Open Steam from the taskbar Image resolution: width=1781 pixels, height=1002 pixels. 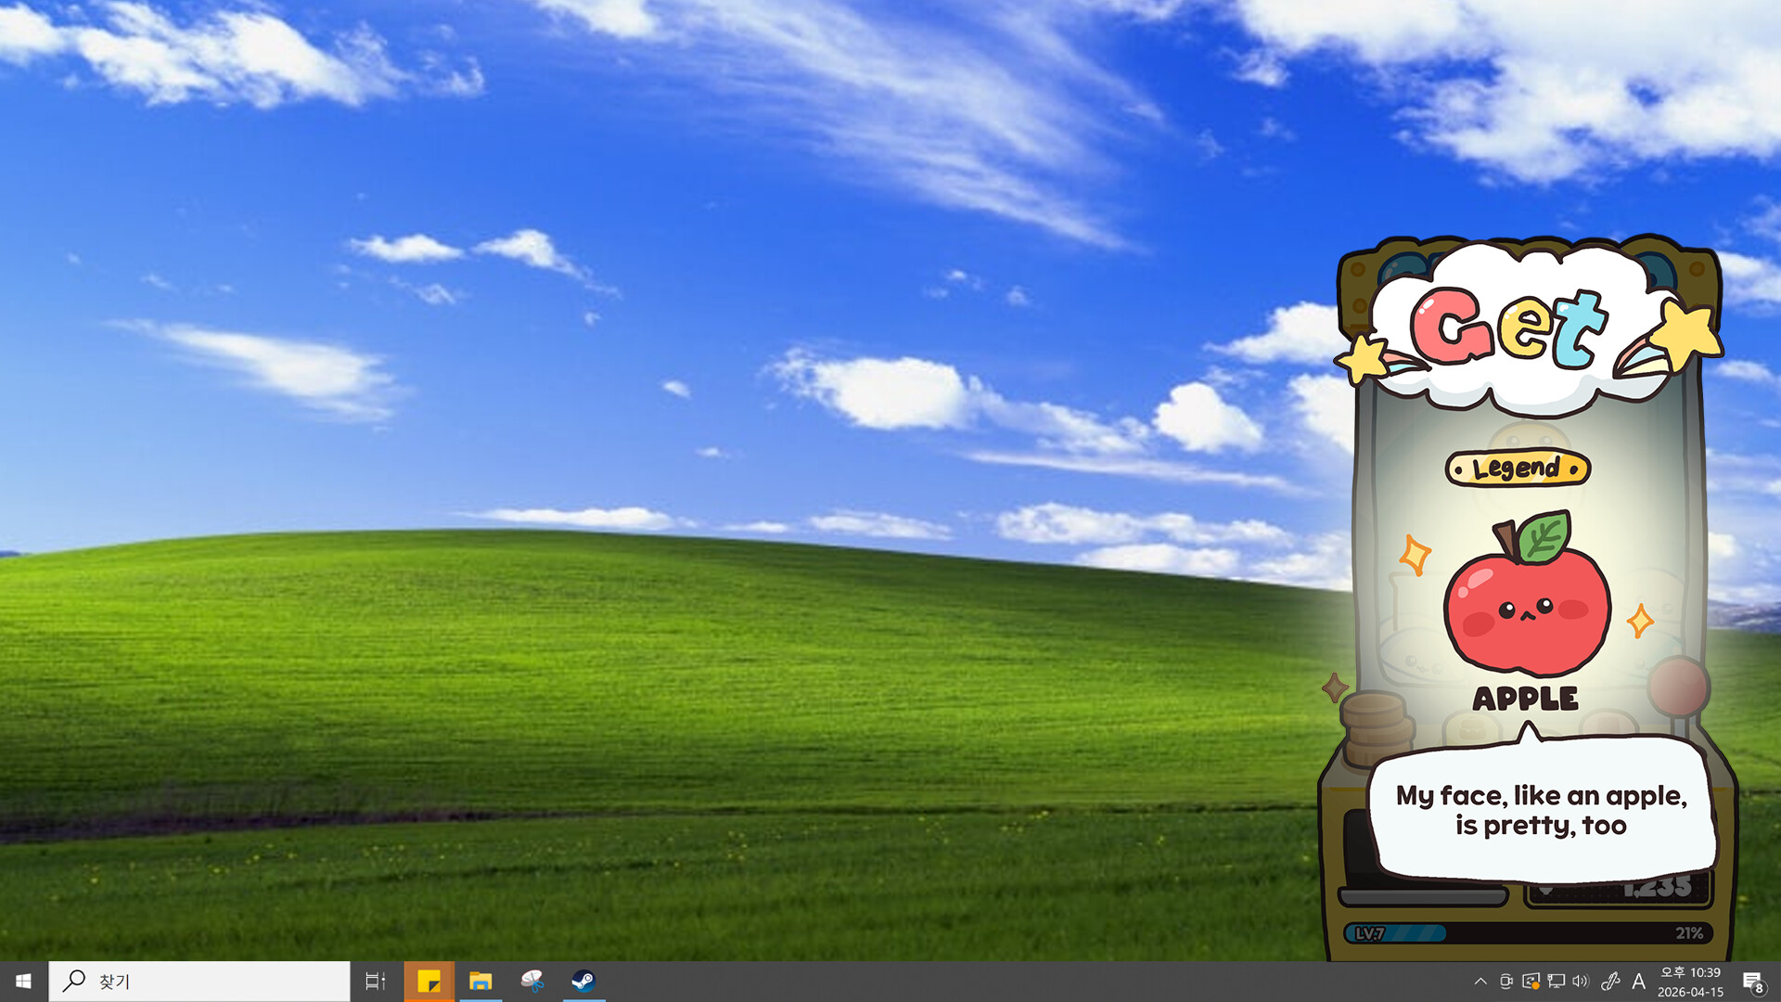583,981
